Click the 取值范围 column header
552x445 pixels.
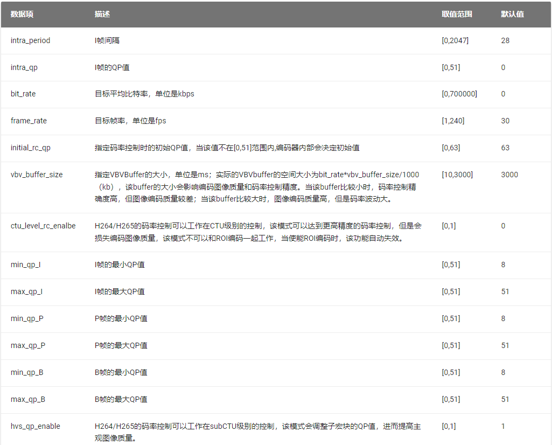click(x=457, y=15)
